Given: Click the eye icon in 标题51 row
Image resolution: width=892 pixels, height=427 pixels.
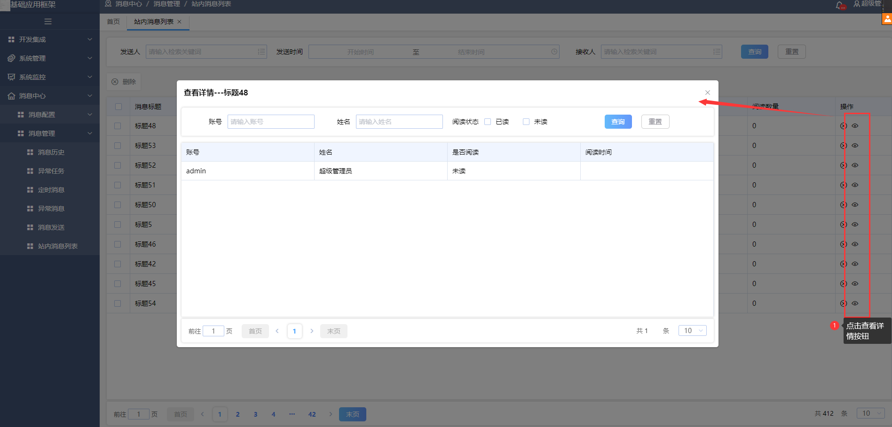Looking at the screenshot, I should point(855,185).
